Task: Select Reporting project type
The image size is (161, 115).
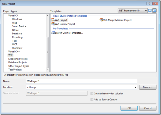Action: [17, 37]
